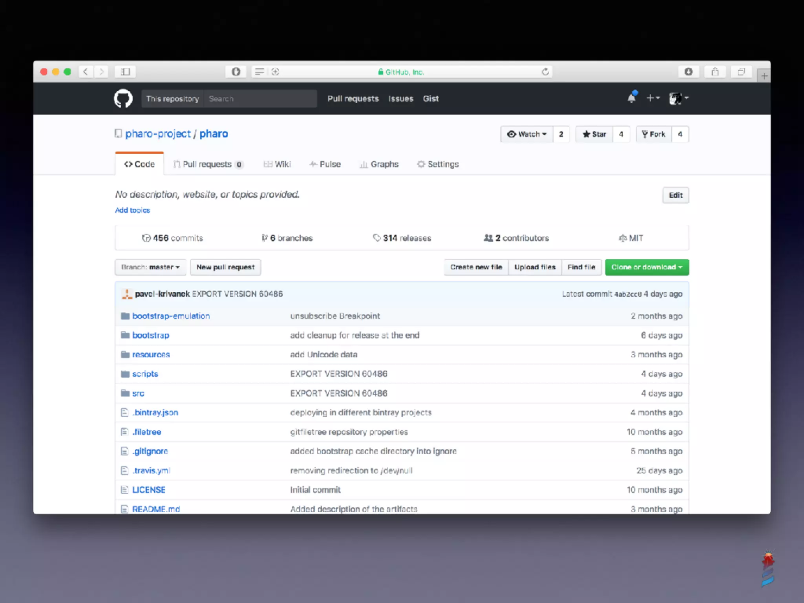Viewport: 804px width, 603px height.
Task: Click the Safari show-tabs icon
Action: tap(741, 72)
